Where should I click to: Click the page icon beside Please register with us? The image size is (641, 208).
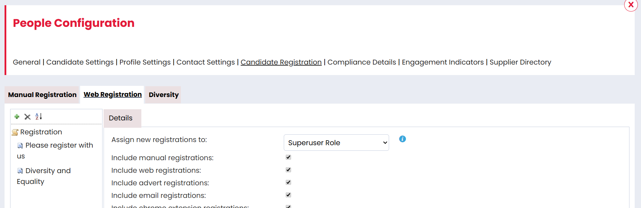pos(20,146)
